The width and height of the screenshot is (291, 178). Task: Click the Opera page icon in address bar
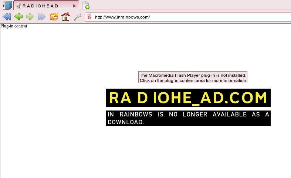[89, 17]
